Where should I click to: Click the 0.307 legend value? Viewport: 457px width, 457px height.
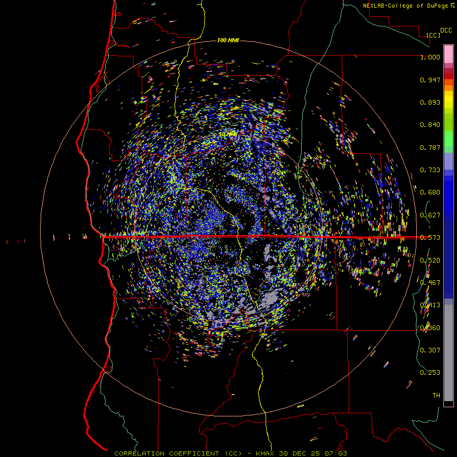tap(430, 350)
